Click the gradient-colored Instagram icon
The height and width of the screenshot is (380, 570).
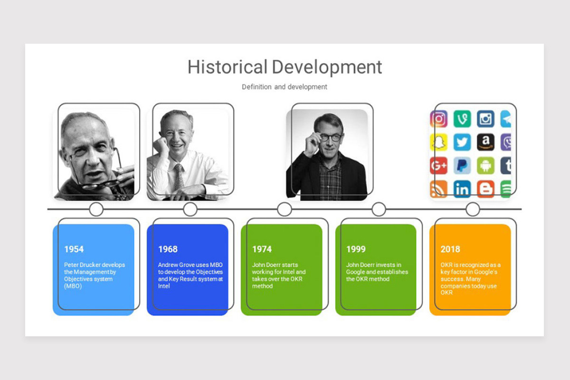point(438,119)
